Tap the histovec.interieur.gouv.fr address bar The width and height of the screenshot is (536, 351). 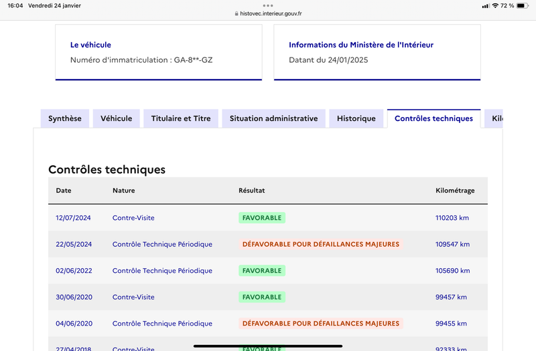point(268,13)
